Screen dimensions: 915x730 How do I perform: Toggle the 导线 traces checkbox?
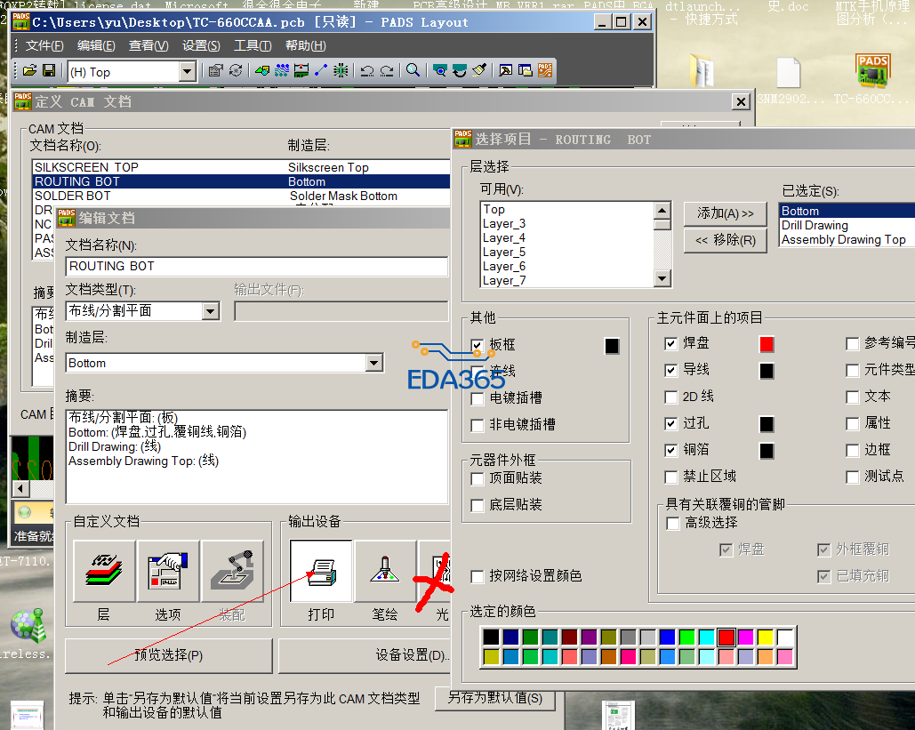coord(671,370)
